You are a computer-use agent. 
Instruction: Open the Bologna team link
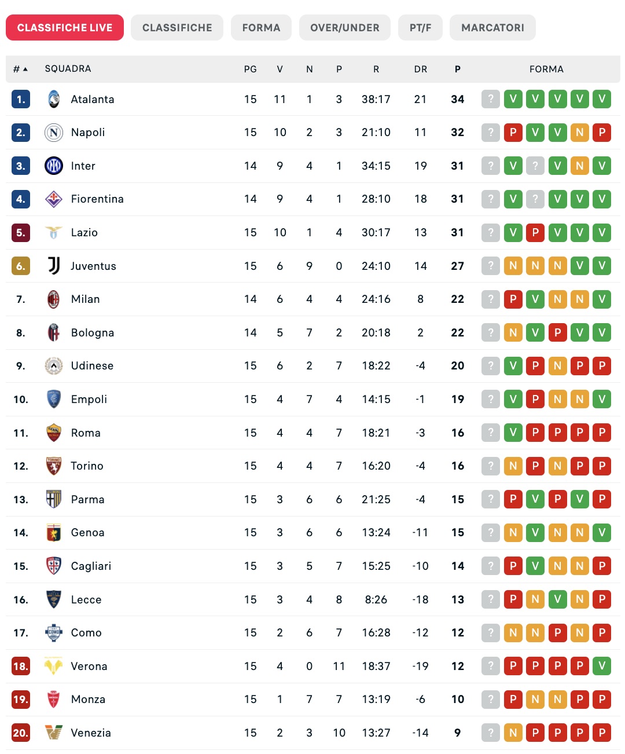[93, 333]
